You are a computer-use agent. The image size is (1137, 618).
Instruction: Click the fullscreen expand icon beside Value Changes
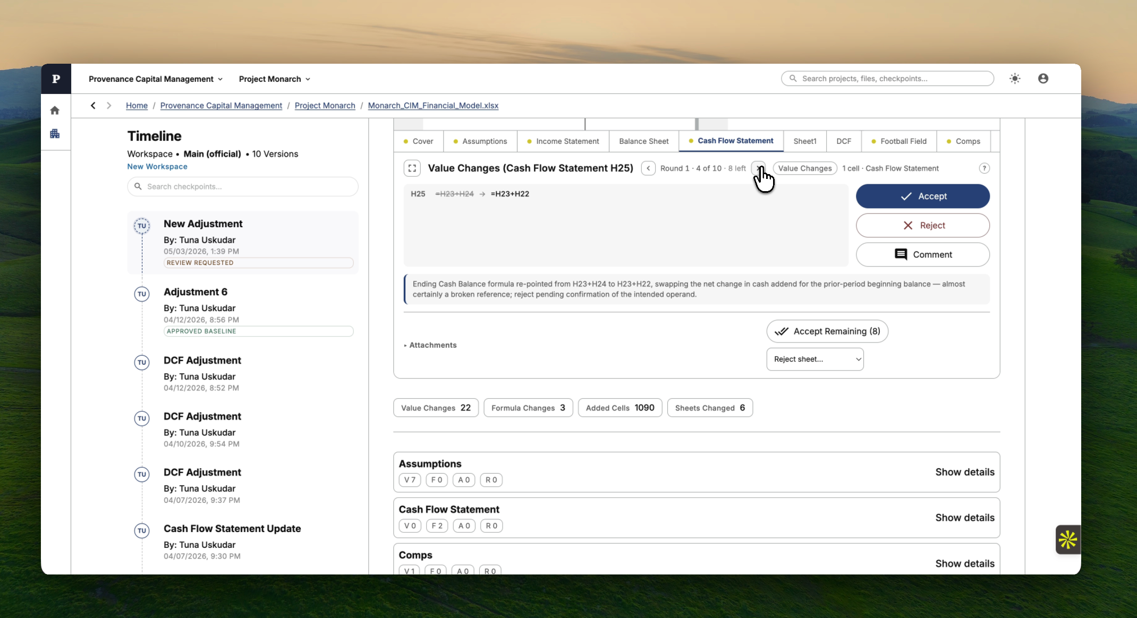coord(412,168)
